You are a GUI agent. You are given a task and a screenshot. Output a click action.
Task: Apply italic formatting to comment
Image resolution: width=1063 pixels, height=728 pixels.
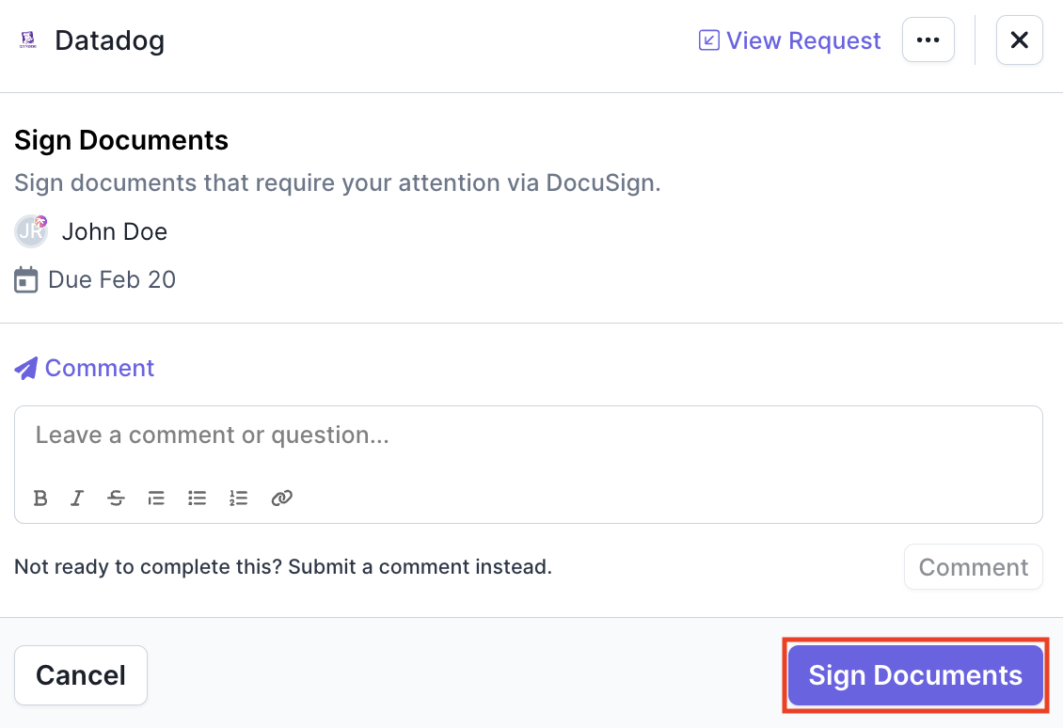click(77, 499)
